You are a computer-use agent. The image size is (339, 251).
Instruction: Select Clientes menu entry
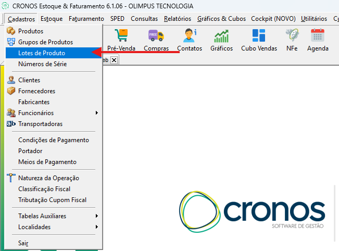click(x=54, y=80)
